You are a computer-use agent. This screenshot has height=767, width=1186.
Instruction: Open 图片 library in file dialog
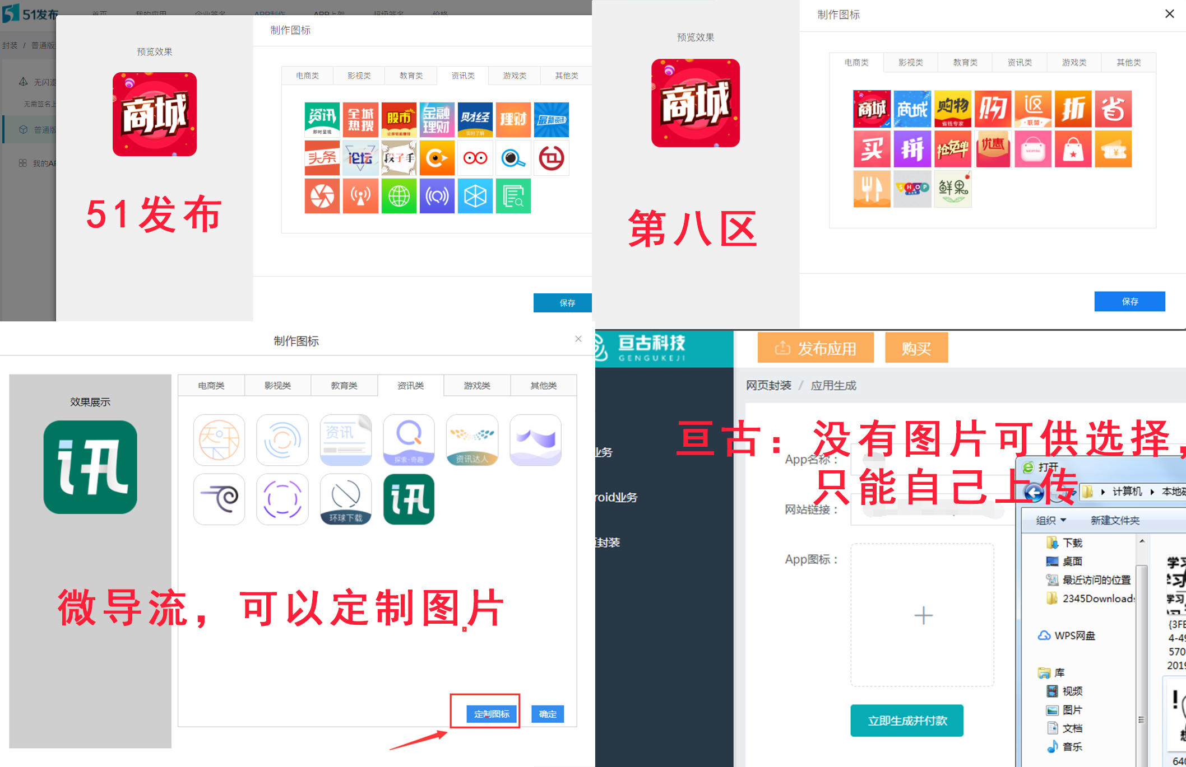[1065, 710]
